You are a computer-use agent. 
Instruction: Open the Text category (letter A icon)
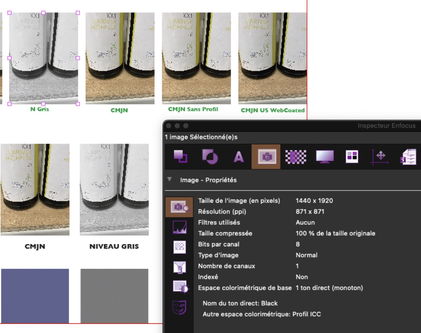(x=239, y=157)
